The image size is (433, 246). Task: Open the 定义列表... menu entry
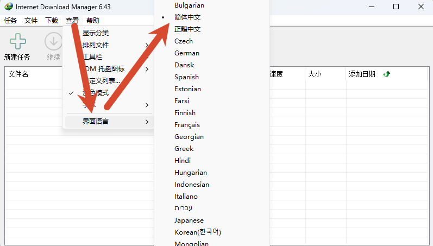click(x=109, y=80)
